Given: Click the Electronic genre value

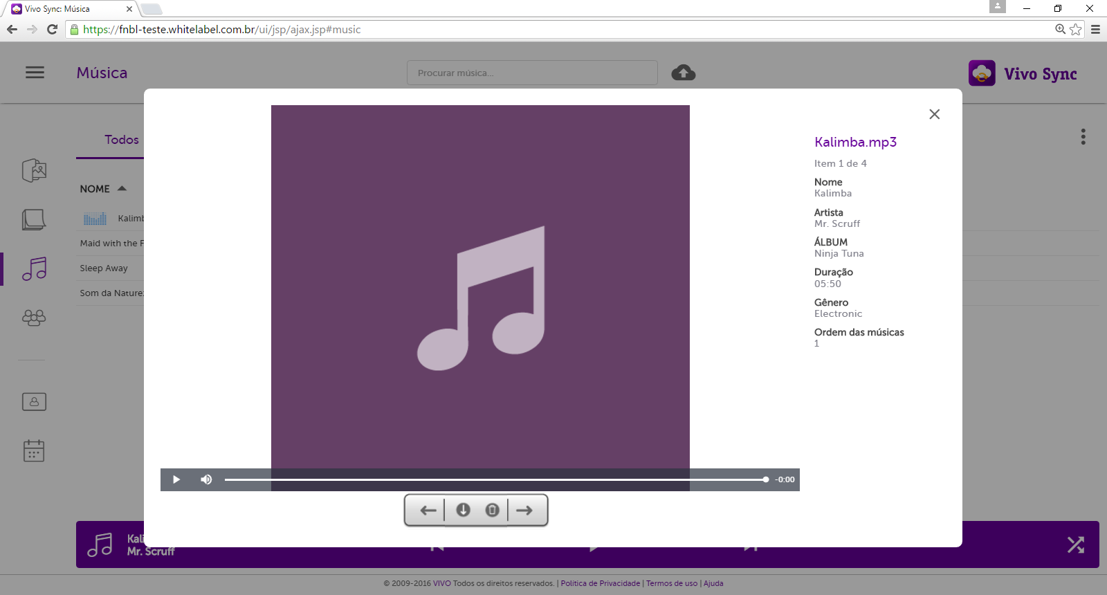Looking at the screenshot, I should click(x=838, y=313).
